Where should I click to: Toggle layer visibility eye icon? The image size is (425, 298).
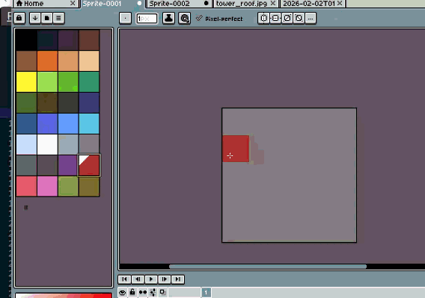click(x=123, y=292)
